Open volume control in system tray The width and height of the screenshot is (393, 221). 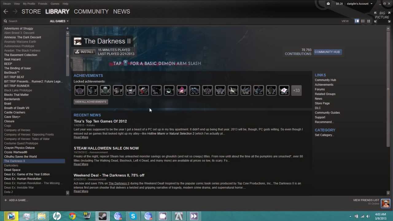368,216
